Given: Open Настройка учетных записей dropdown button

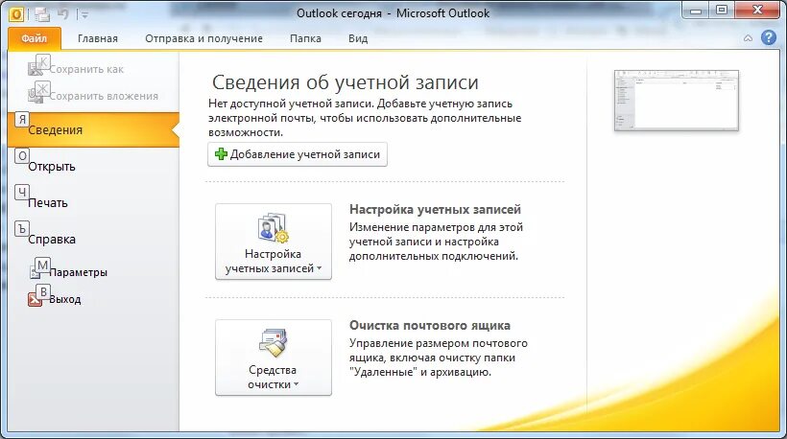Looking at the screenshot, I should click(274, 242).
